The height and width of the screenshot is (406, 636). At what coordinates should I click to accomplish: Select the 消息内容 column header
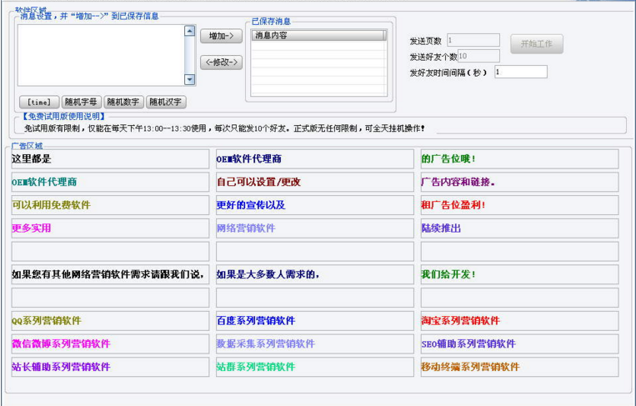tap(317, 36)
